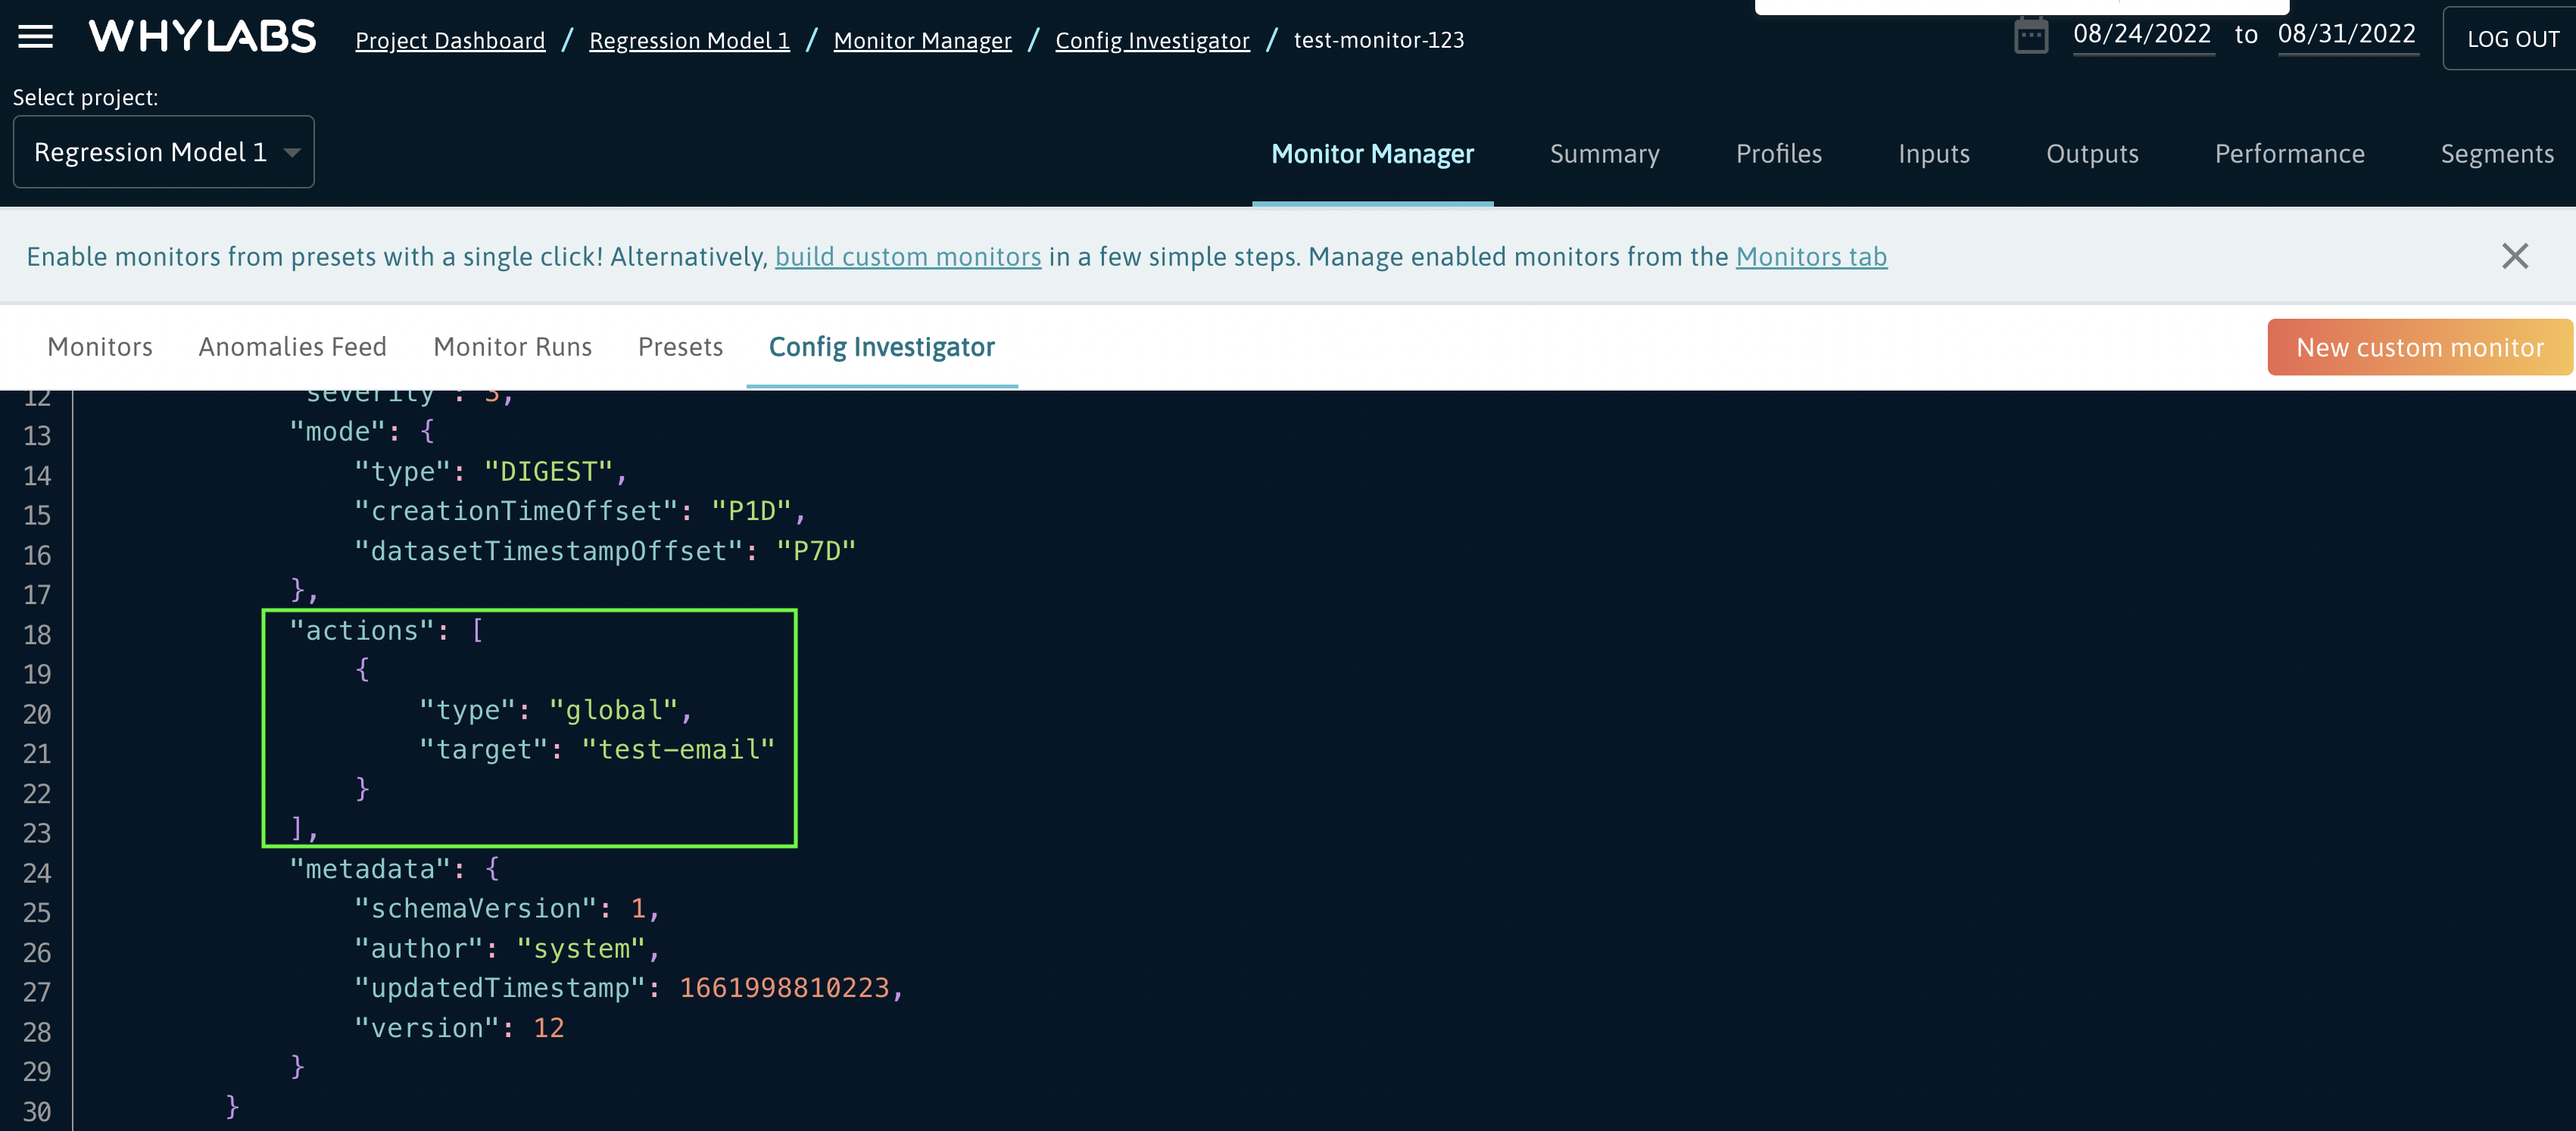Screen dimensions: 2576x1131
Task: Switch to the Summary tab
Action: click(1604, 154)
